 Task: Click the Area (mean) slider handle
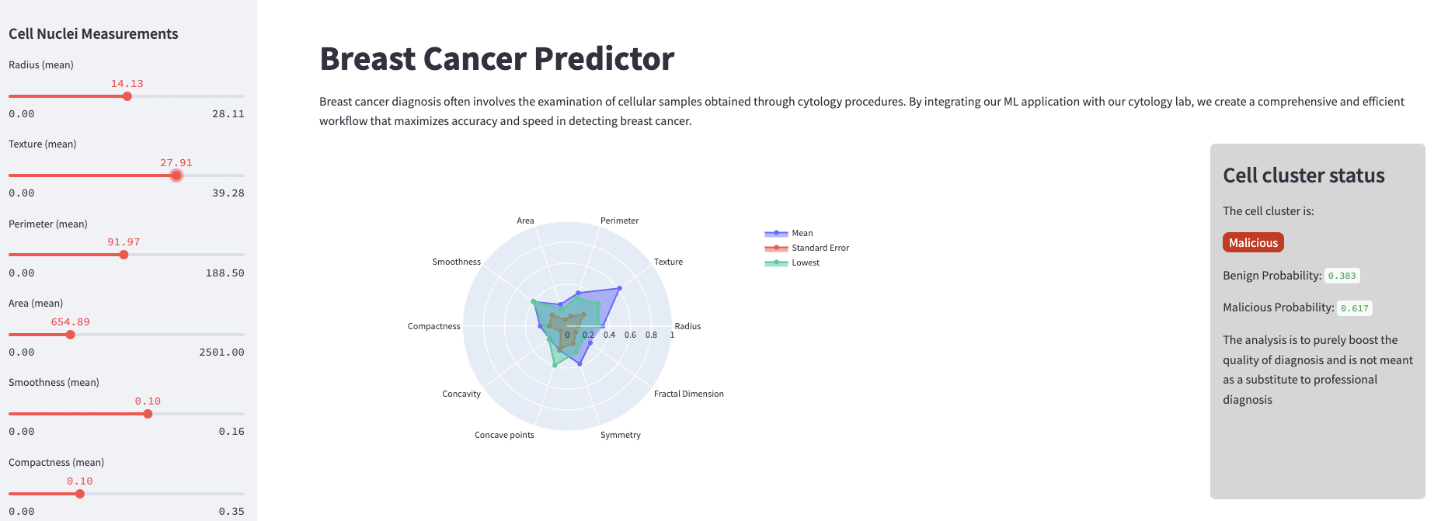(x=70, y=335)
